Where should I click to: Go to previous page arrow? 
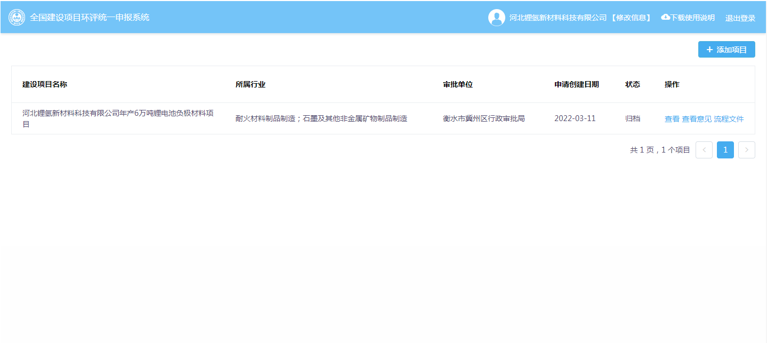pos(704,150)
